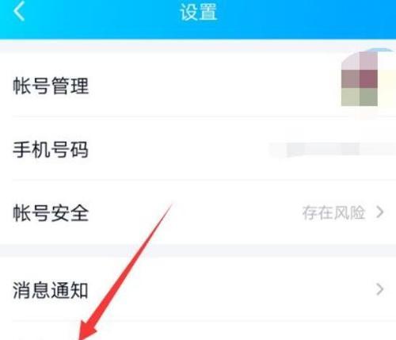Viewport: 396px width, 340px height.
Task: Open the 消息通知 message notification entry
Action: tap(198, 289)
